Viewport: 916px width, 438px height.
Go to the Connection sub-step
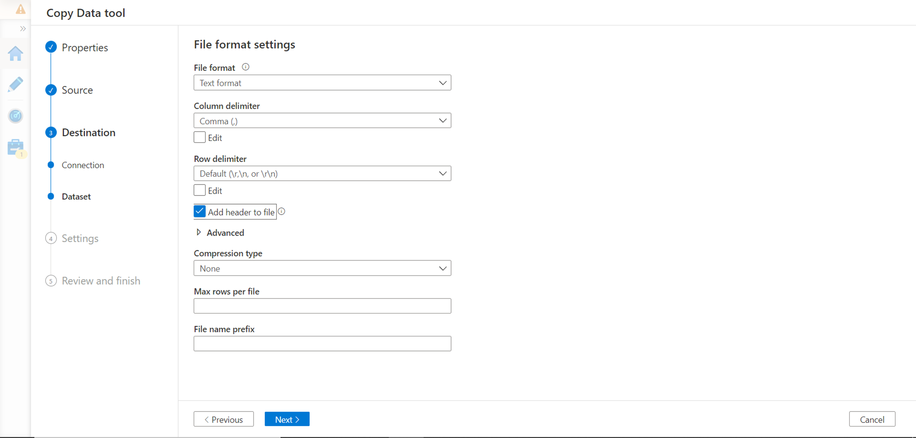tap(83, 165)
